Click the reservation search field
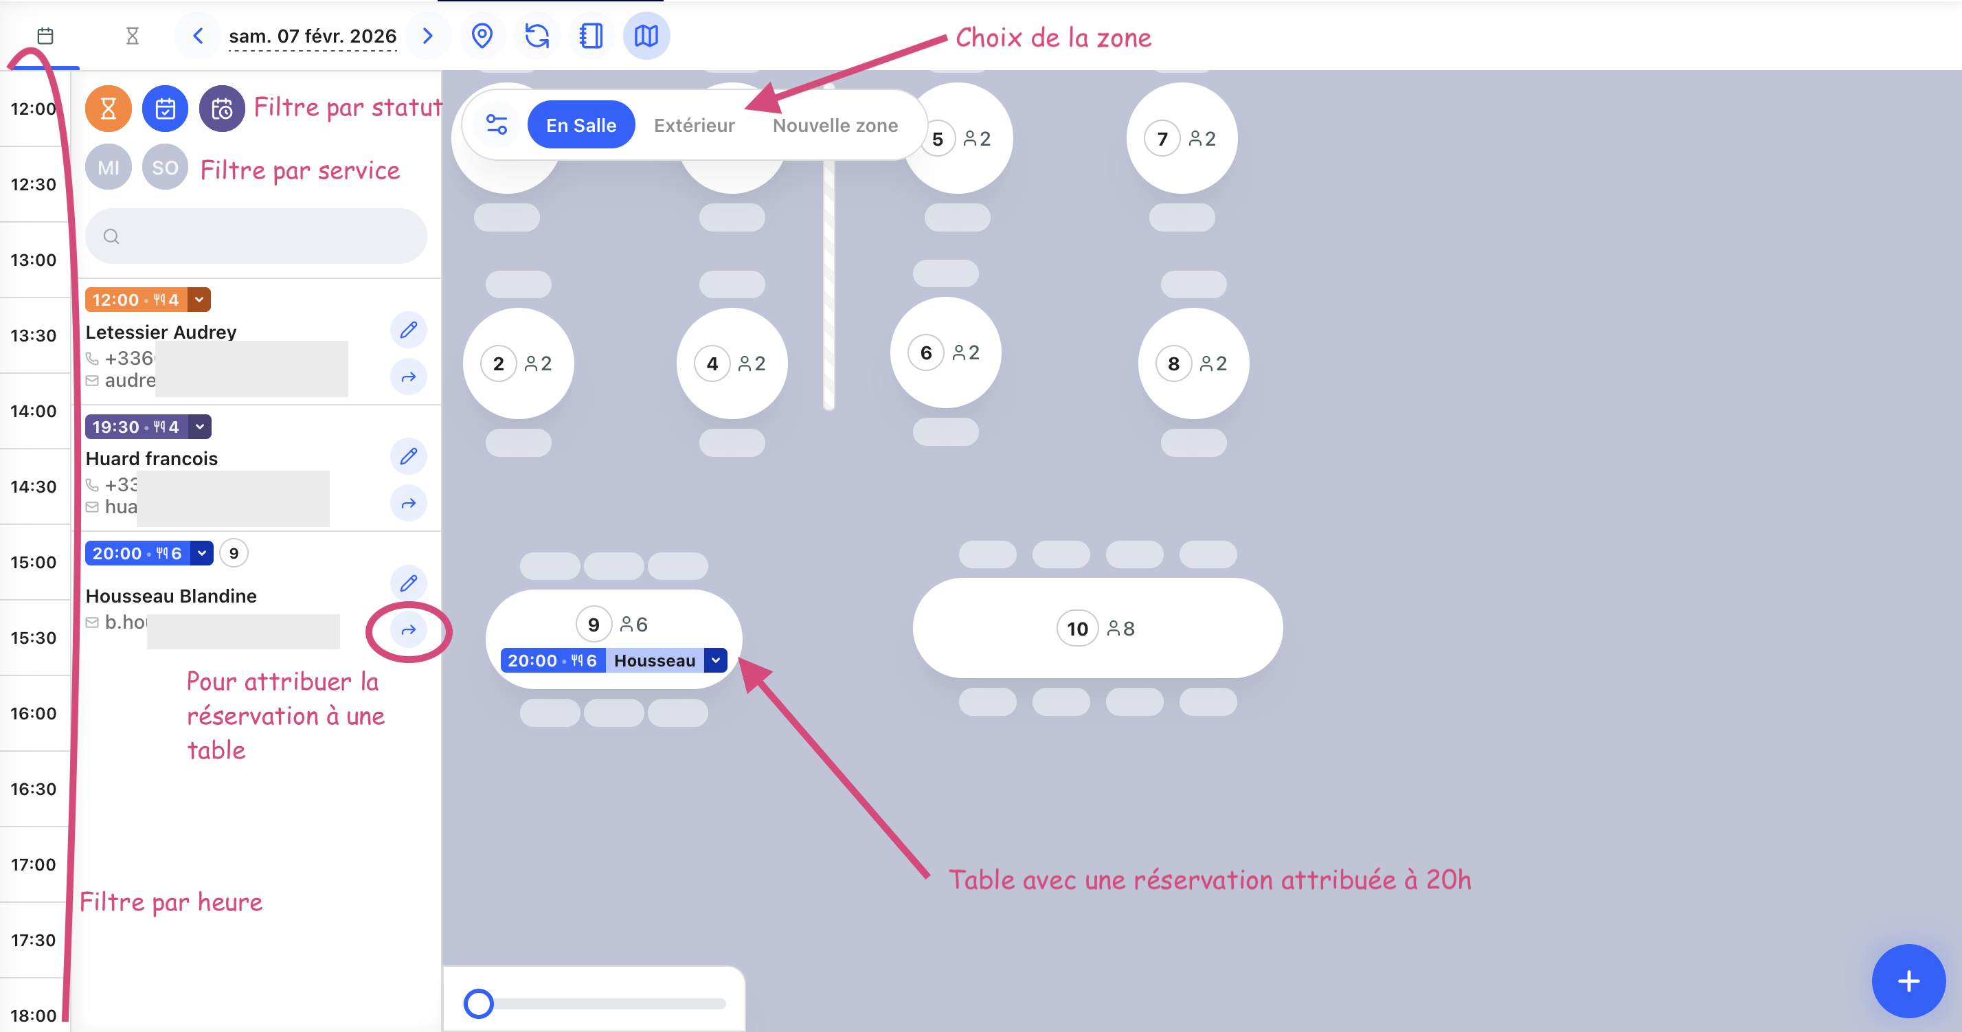 (x=256, y=237)
